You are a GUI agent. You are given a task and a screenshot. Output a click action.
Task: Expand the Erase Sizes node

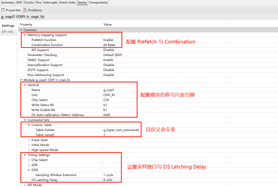click(x=29, y=140)
